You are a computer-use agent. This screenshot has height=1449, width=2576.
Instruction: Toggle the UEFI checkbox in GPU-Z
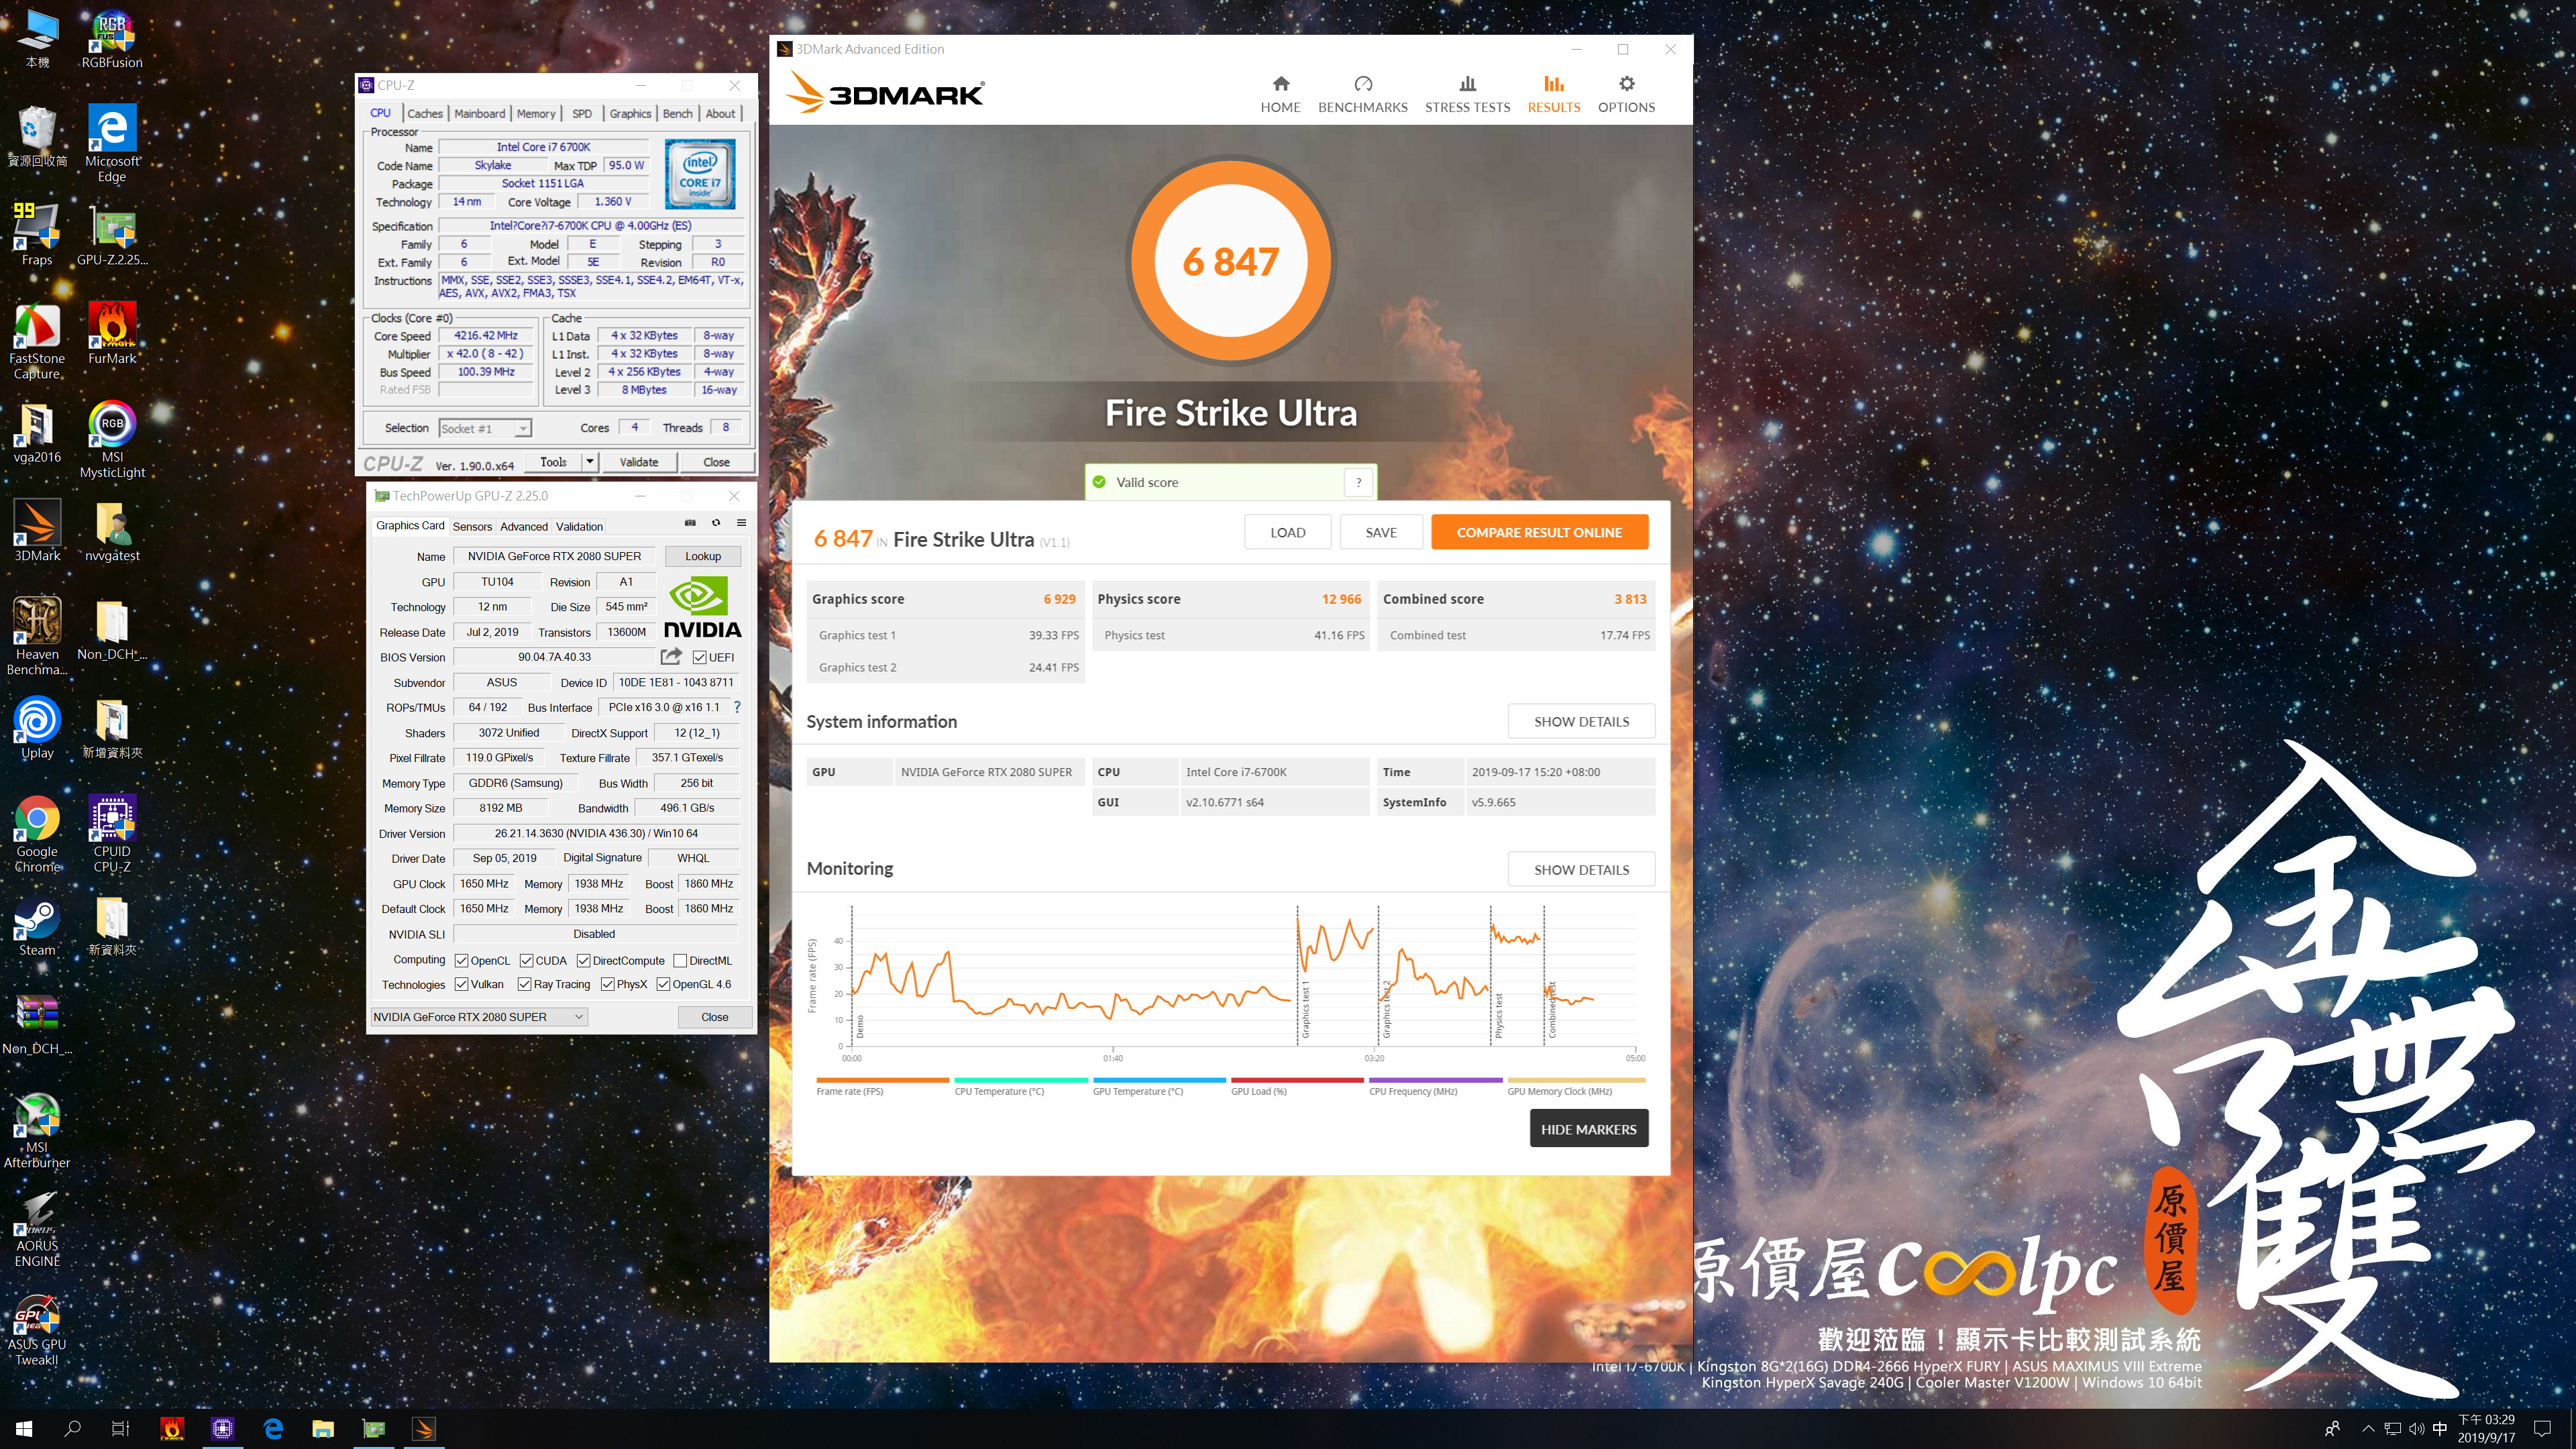699,657
